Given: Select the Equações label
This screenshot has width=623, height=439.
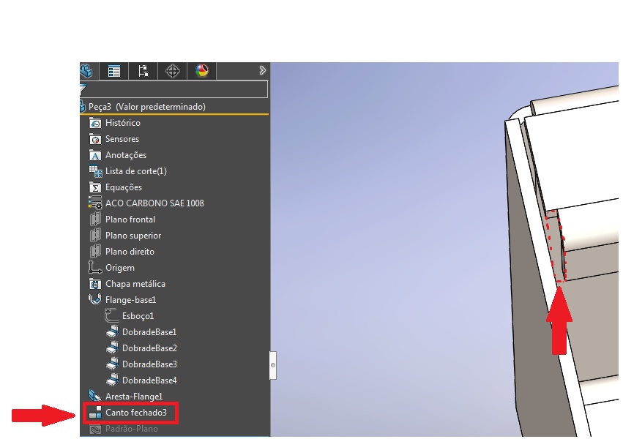Looking at the screenshot, I should (x=124, y=187).
